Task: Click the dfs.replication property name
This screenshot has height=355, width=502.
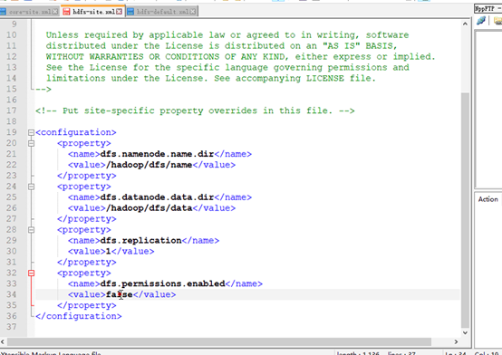Action: [x=140, y=240]
